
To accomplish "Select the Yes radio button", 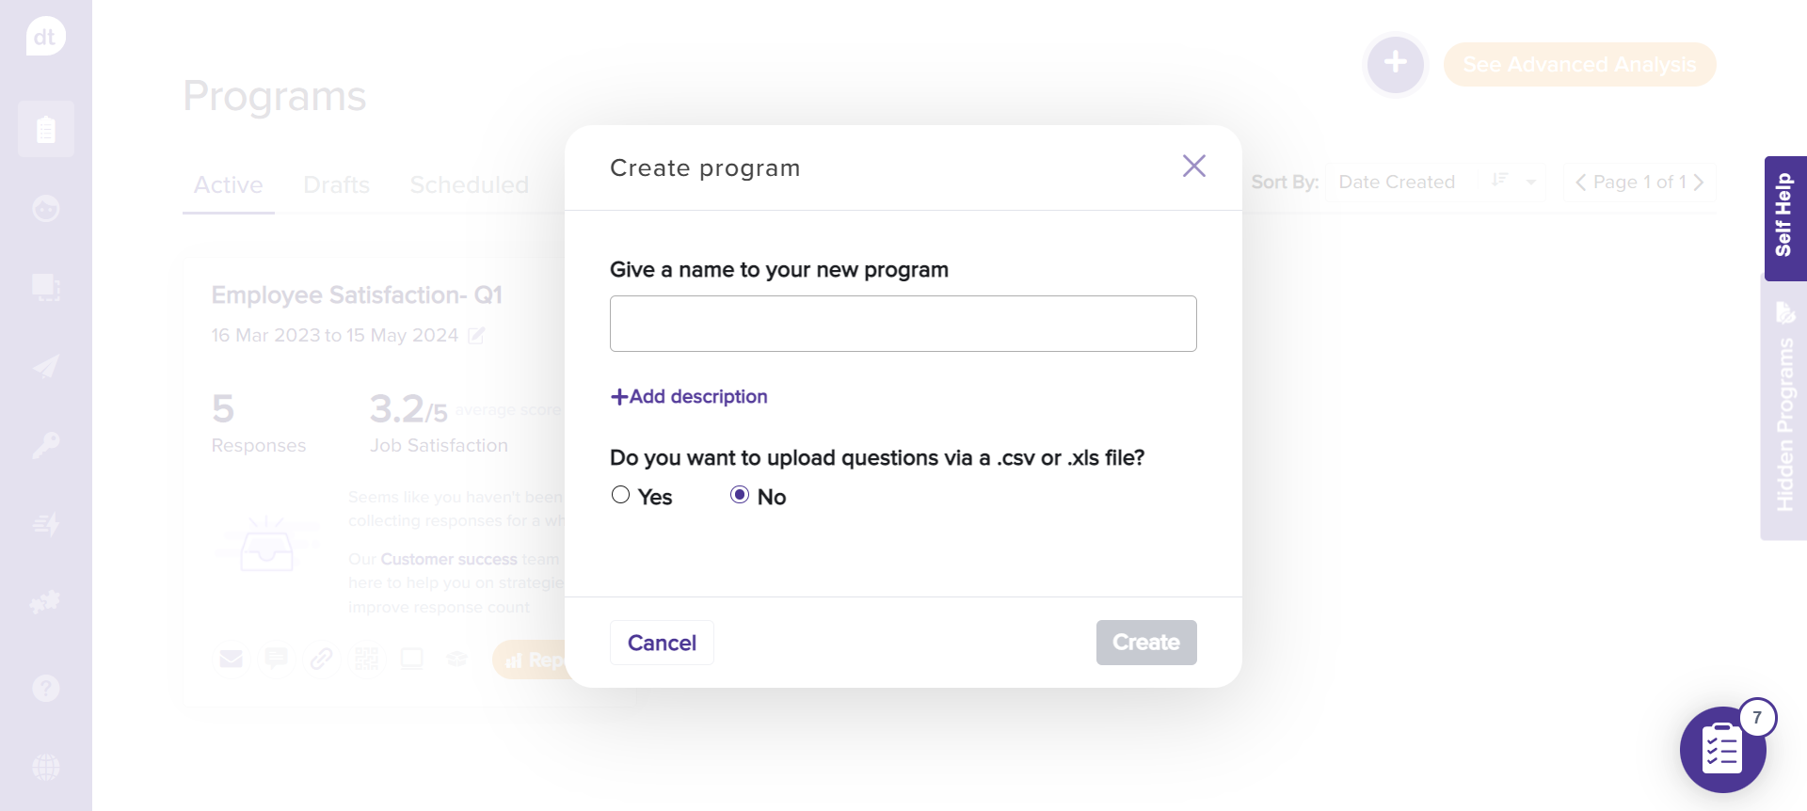I will coord(620,495).
